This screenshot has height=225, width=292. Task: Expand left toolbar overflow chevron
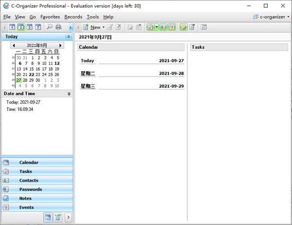(71, 28)
